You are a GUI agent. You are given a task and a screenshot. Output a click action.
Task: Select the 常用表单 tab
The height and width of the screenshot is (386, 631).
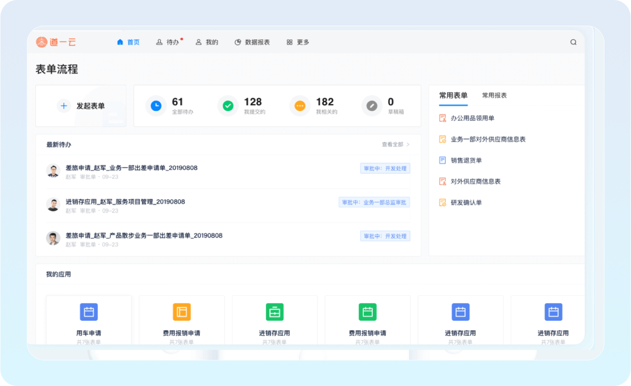[x=453, y=96]
